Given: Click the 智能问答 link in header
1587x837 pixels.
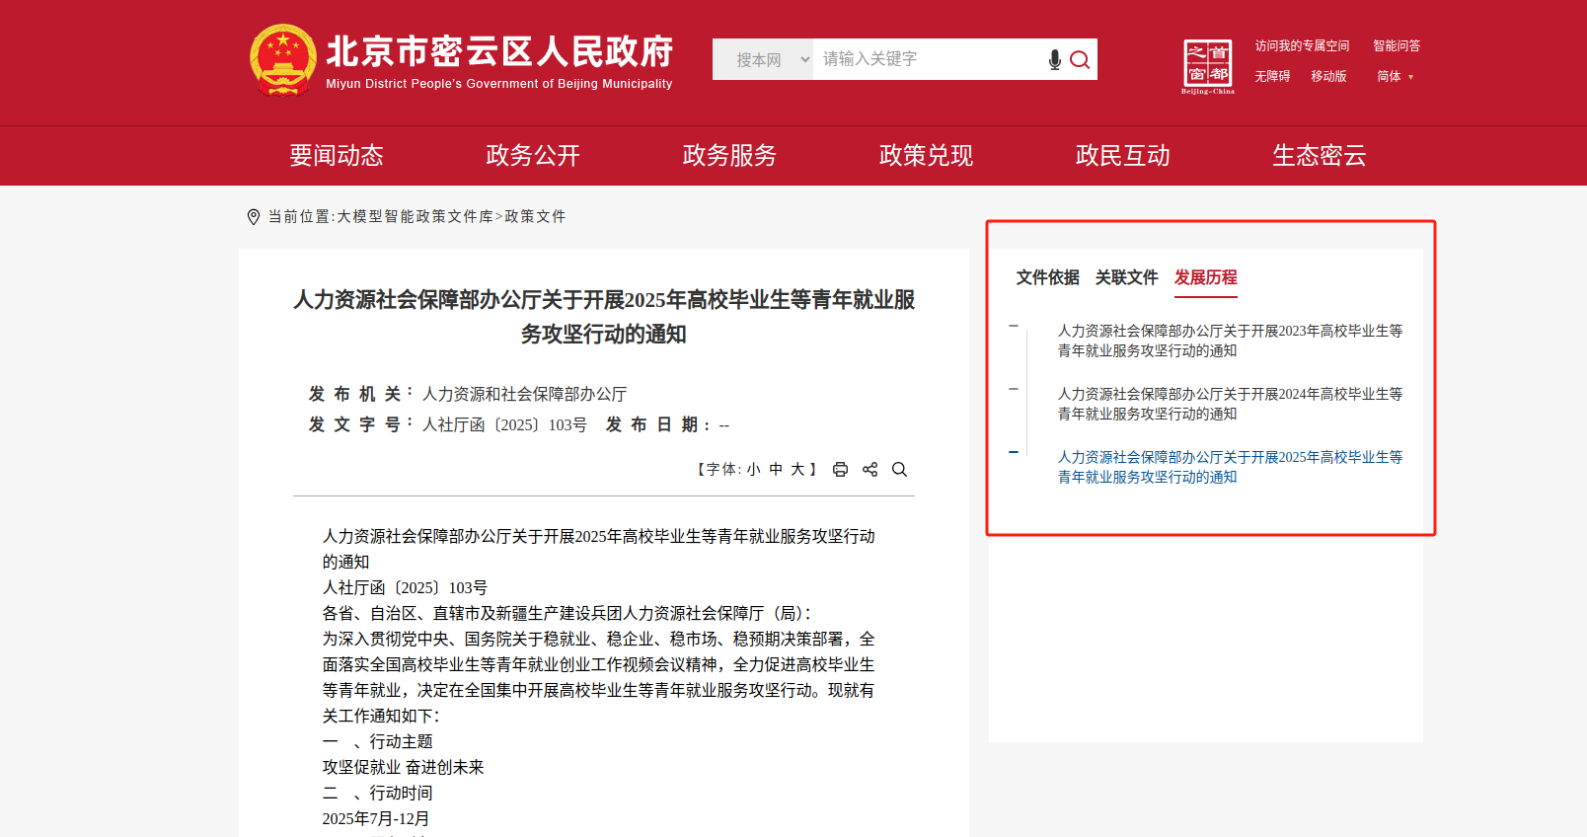Looking at the screenshot, I should [1397, 46].
